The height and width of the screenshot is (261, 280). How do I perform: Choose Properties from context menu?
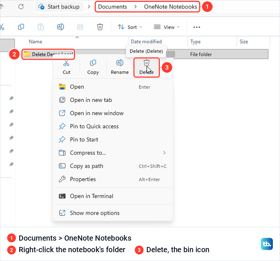tap(113, 179)
